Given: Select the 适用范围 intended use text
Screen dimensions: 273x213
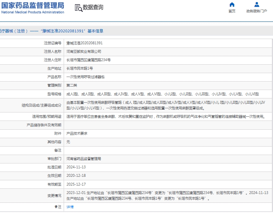Looking at the screenshot, I should (x=166, y=117).
